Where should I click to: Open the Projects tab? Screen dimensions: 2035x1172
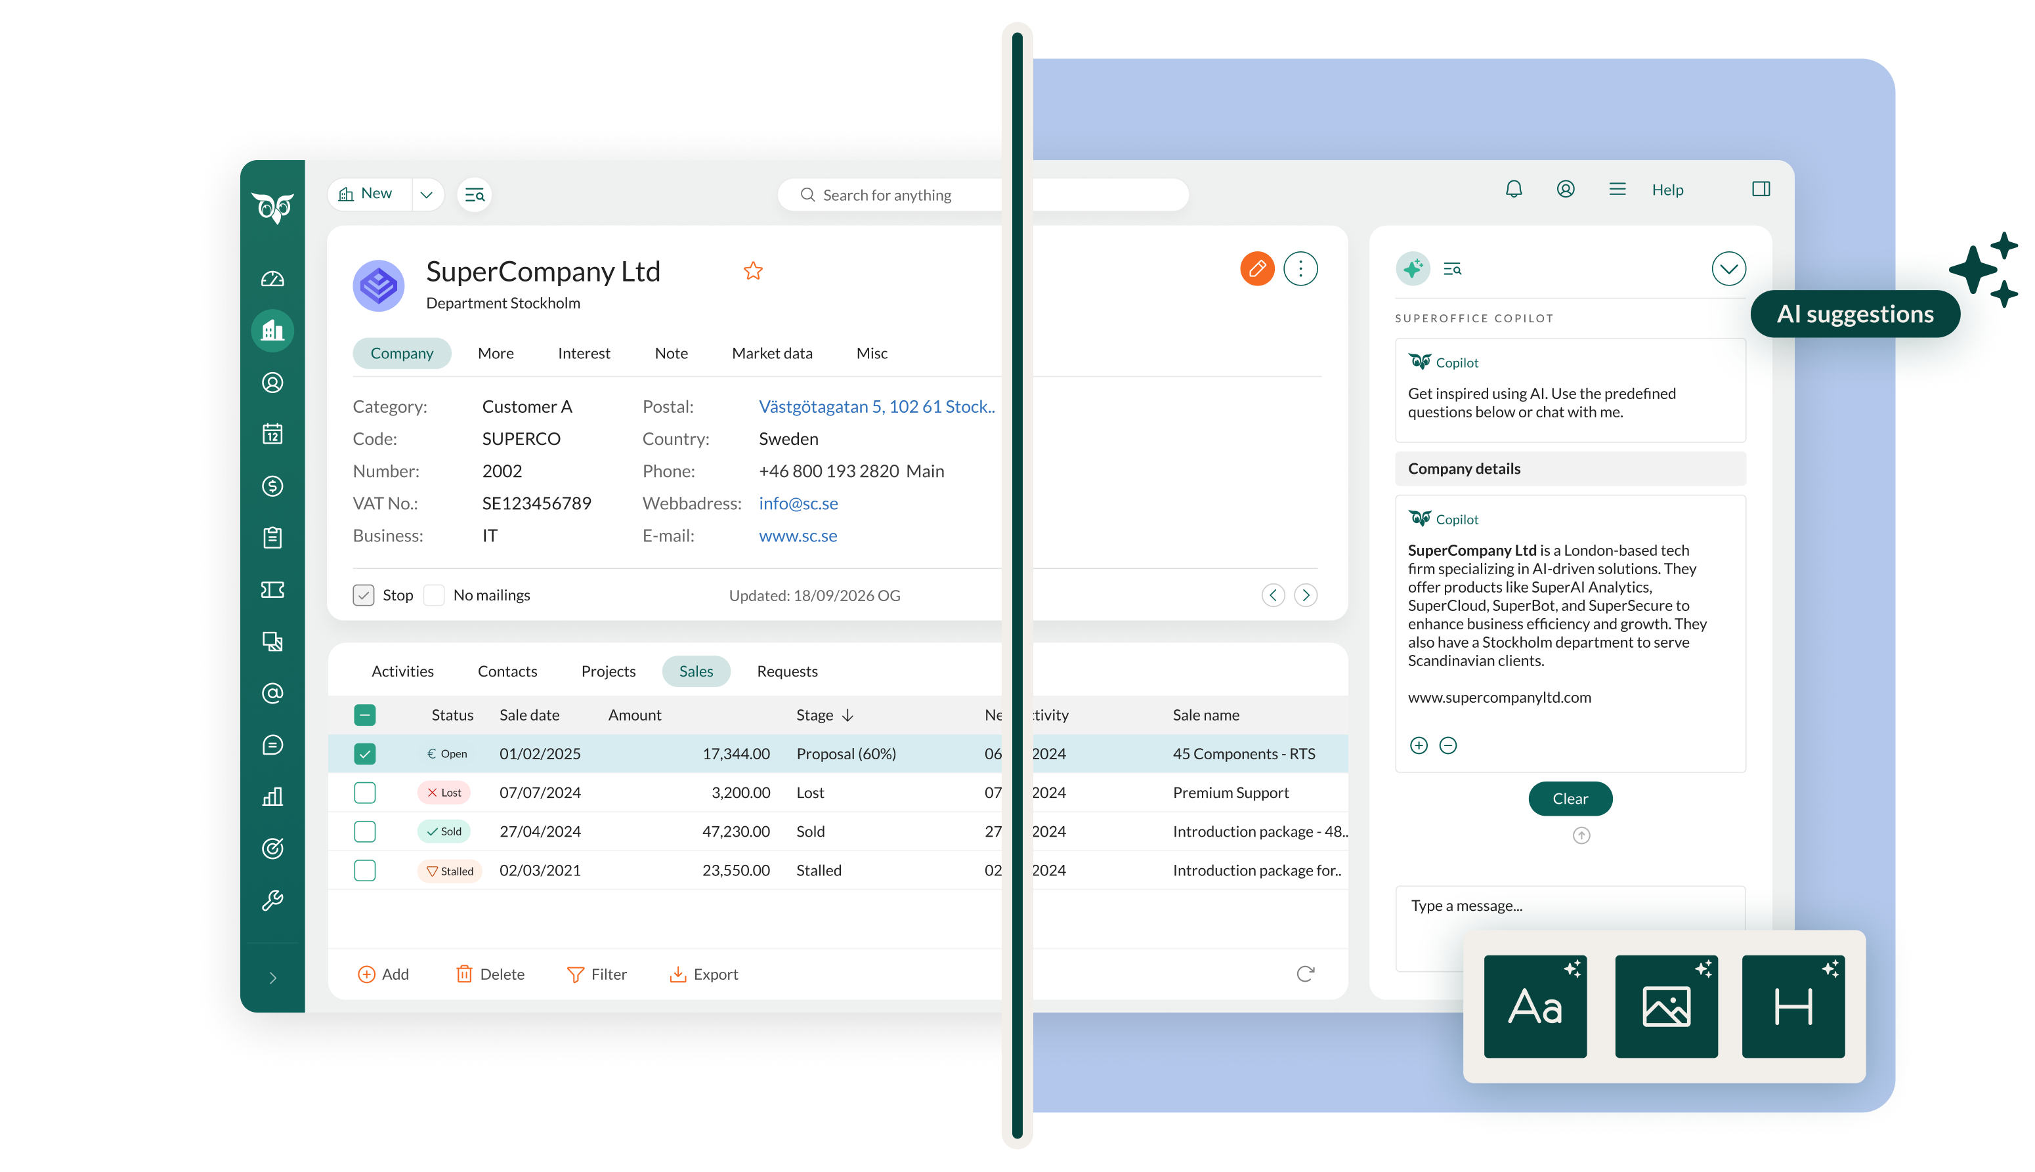(x=608, y=671)
